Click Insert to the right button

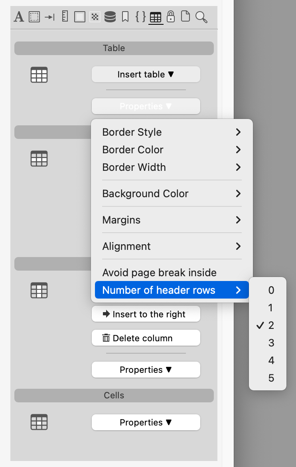click(146, 314)
